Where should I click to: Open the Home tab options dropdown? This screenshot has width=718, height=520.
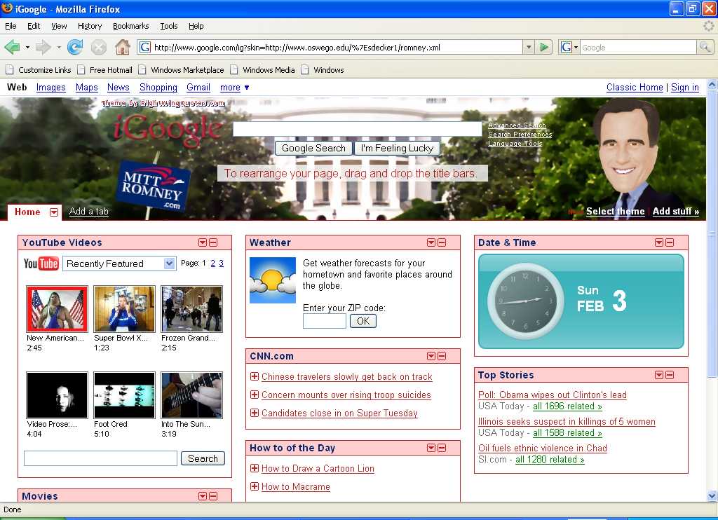click(54, 212)
